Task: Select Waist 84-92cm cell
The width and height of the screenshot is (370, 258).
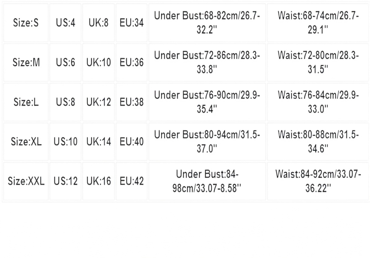Action: pyautogui.click(x=318, y=181)
